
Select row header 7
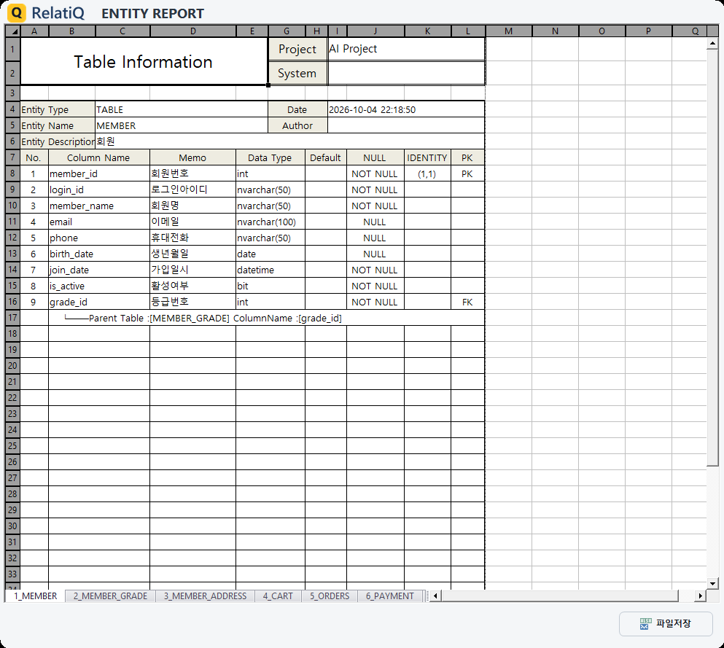click(x=13, y=157)
